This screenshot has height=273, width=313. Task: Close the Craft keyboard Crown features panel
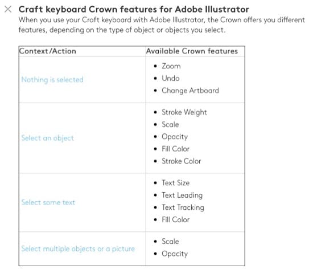[x=8, y=9]
